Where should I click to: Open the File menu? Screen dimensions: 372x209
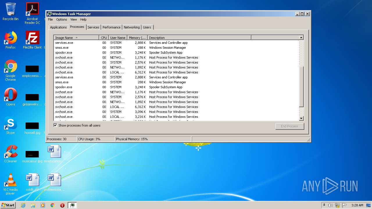pyautogui.click(x=50, y=19)
